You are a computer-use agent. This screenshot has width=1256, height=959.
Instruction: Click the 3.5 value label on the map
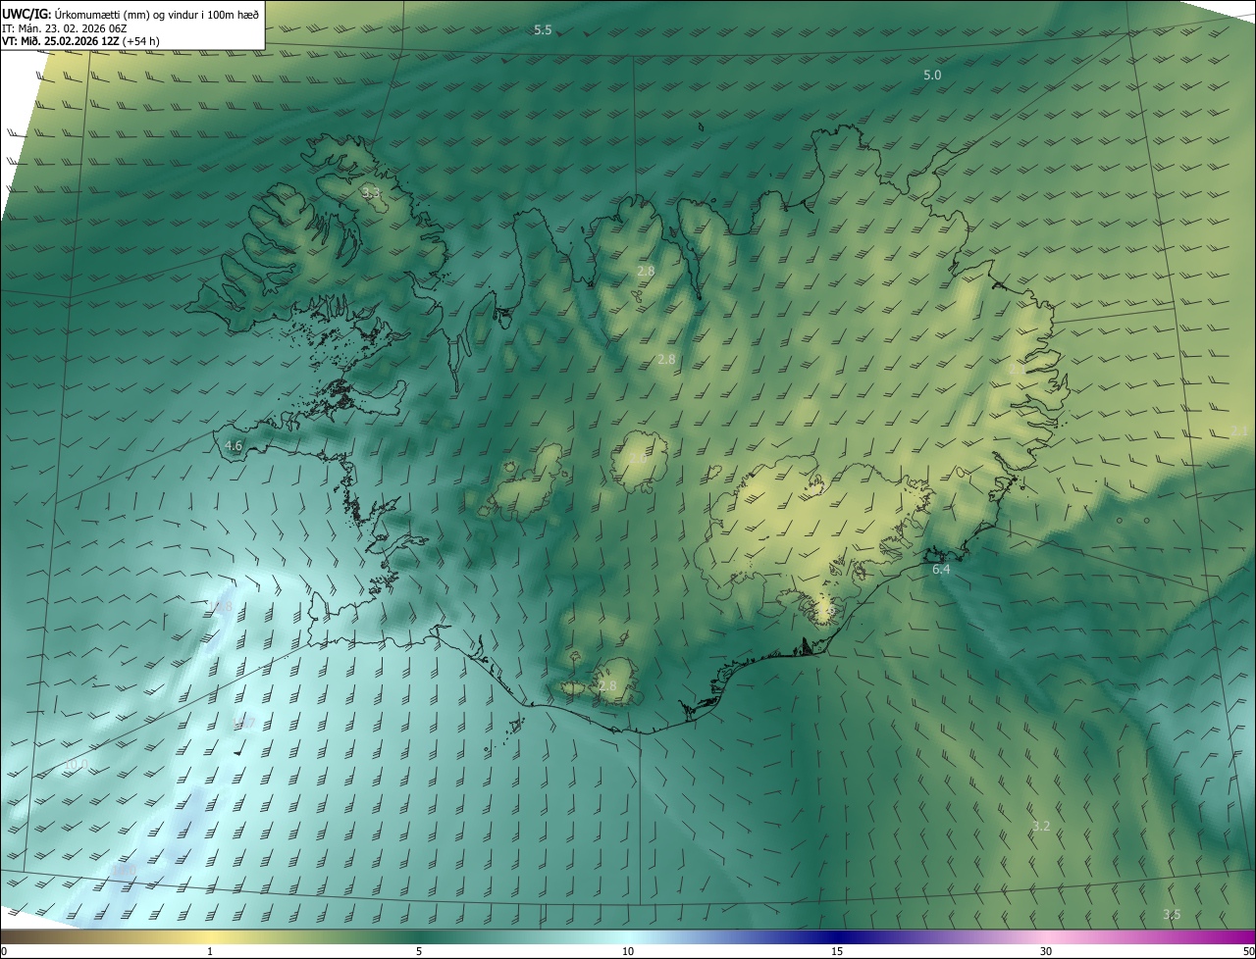[1172, 915]
